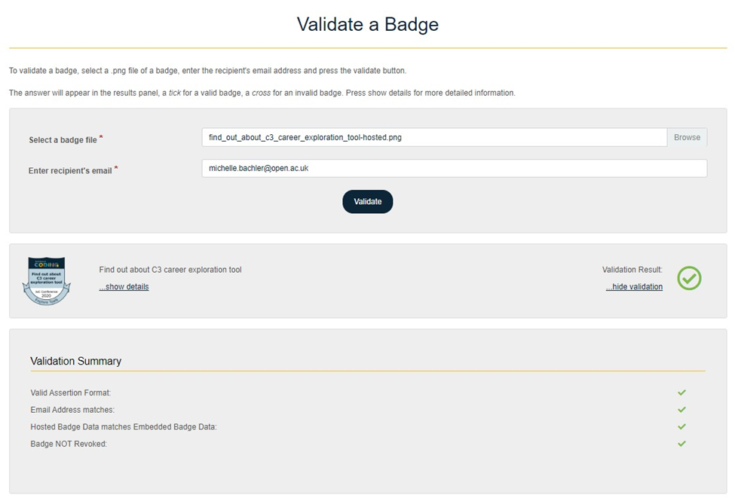Click the green tick beside Validation Result
735x501 pixels.
(x=688, y=279)
